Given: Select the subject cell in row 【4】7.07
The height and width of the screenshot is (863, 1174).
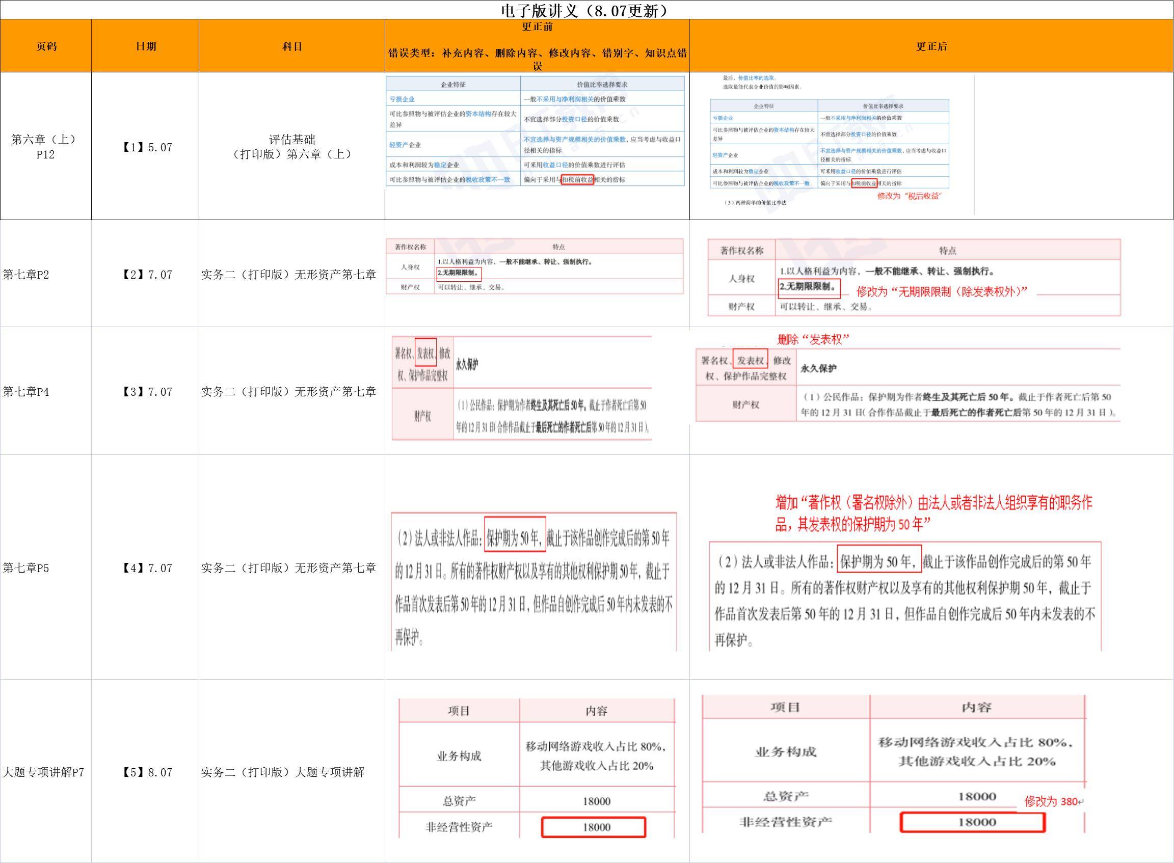Looking at the screenshot, I should point(292,568).
